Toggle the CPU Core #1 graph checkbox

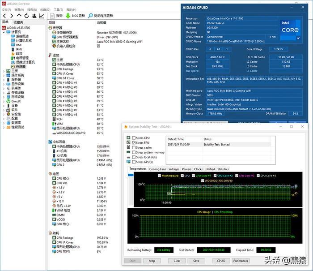pyautogui.click(x=194, y=176)
